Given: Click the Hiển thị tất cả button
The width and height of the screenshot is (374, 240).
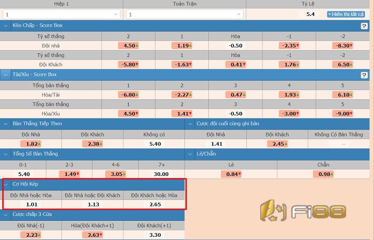Looking at the screenshot, I should point(346,14).
